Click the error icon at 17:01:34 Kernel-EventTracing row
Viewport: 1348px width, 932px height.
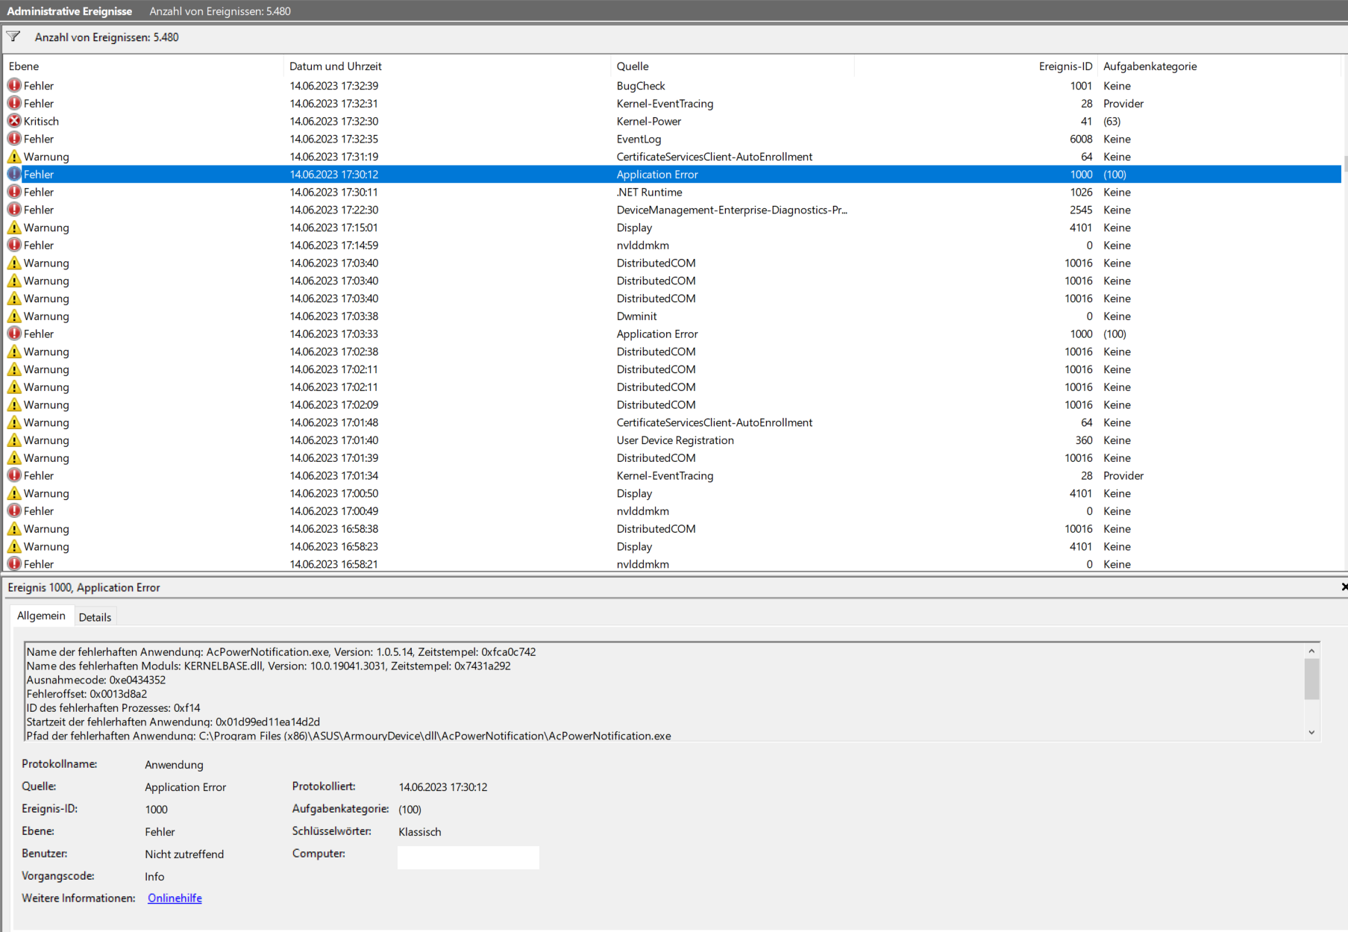pyautogui.click(x=14, y=475)
